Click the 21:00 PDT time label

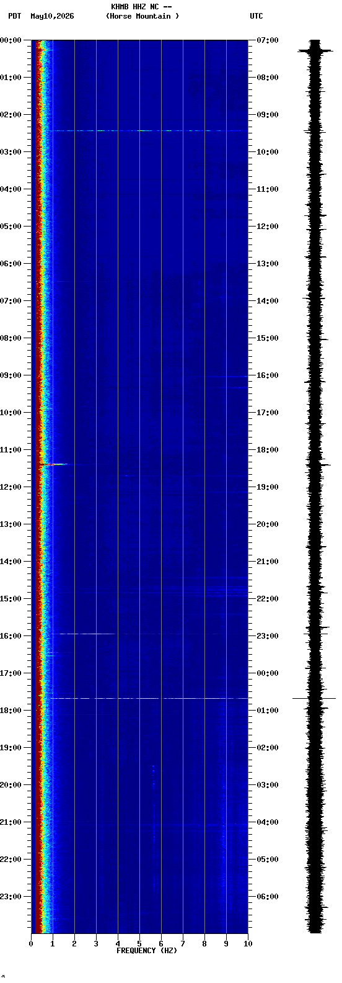tap(11, 822)
